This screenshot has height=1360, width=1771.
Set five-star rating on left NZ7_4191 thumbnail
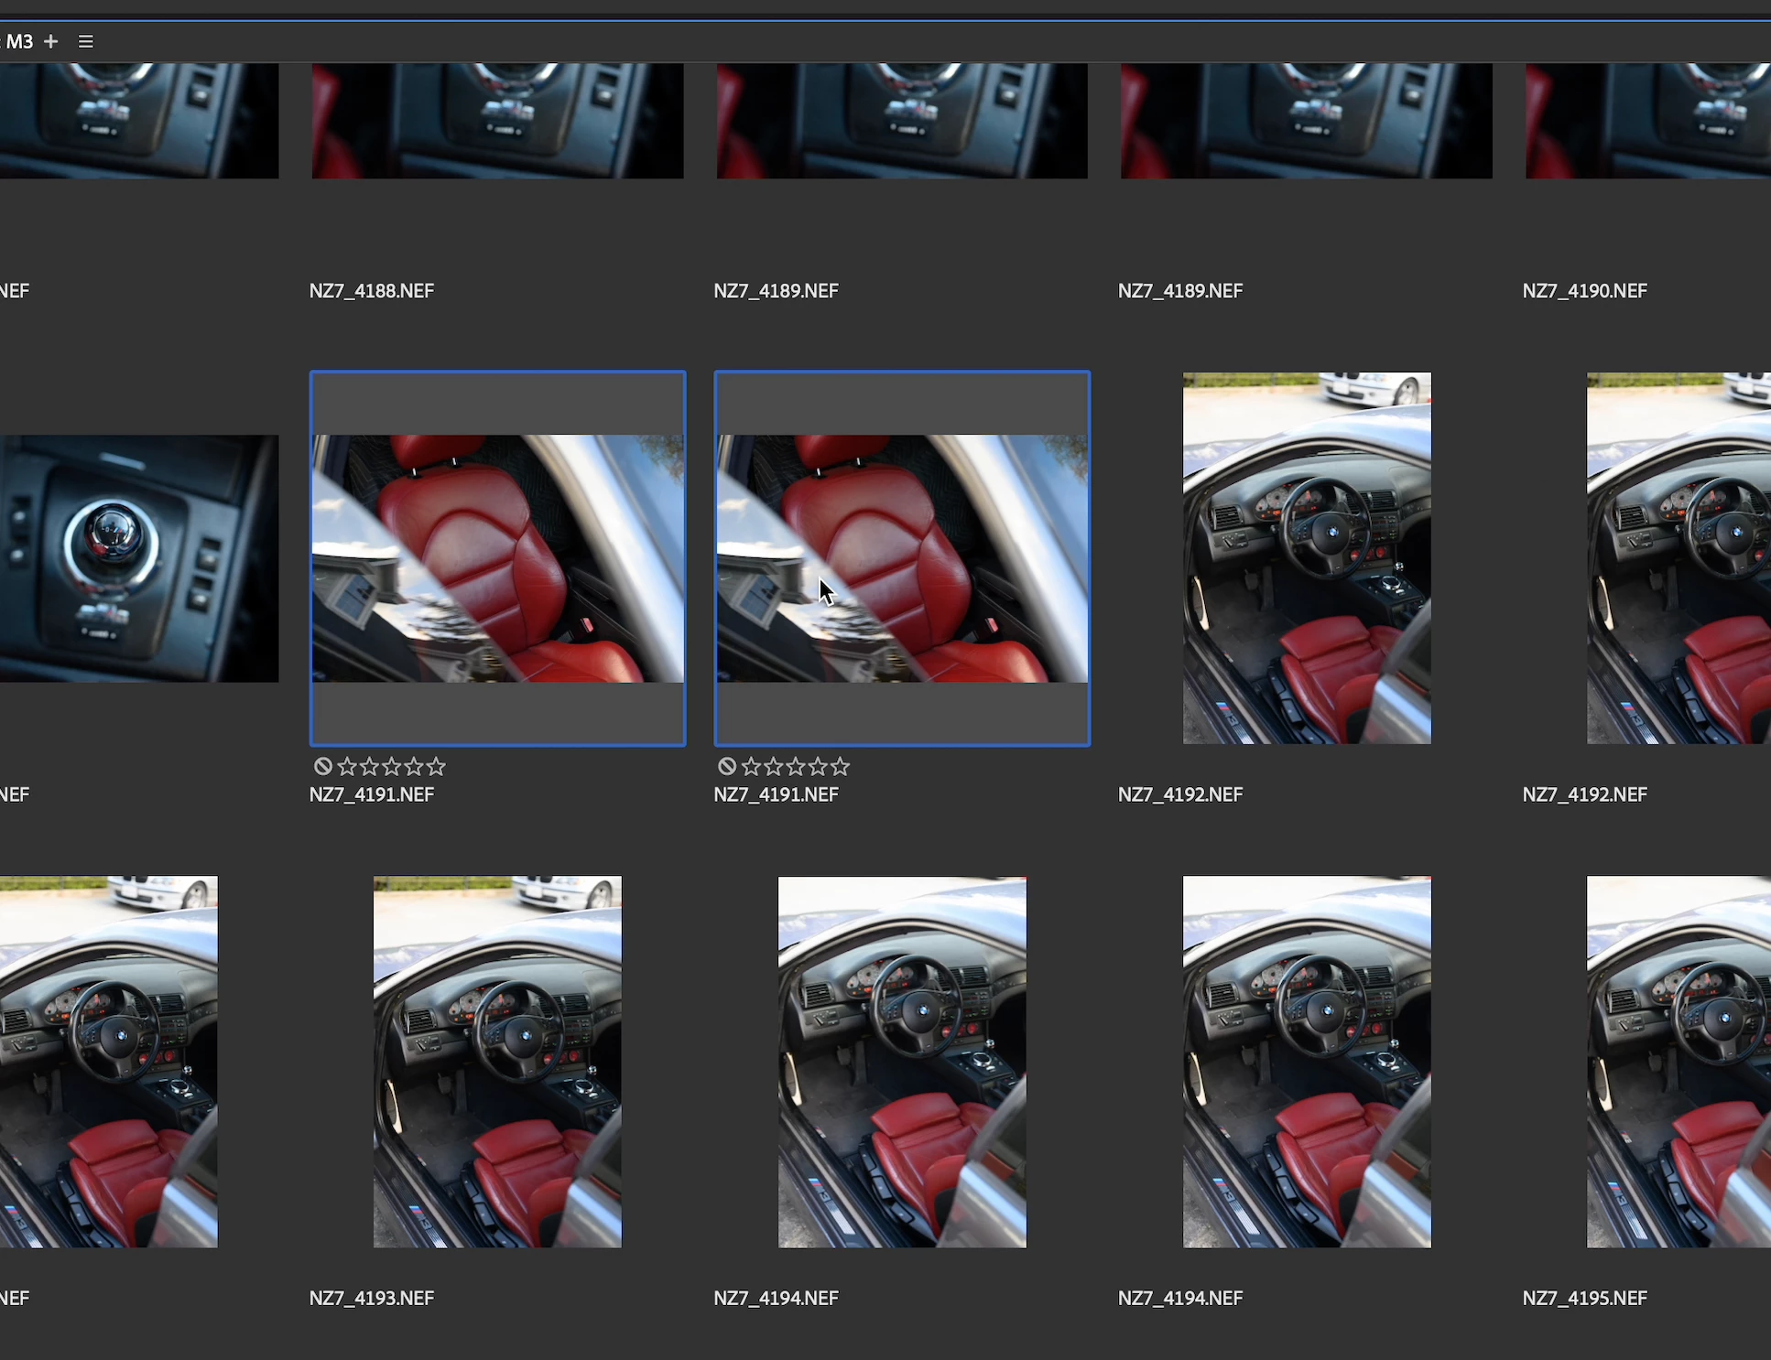pos(437,766)
